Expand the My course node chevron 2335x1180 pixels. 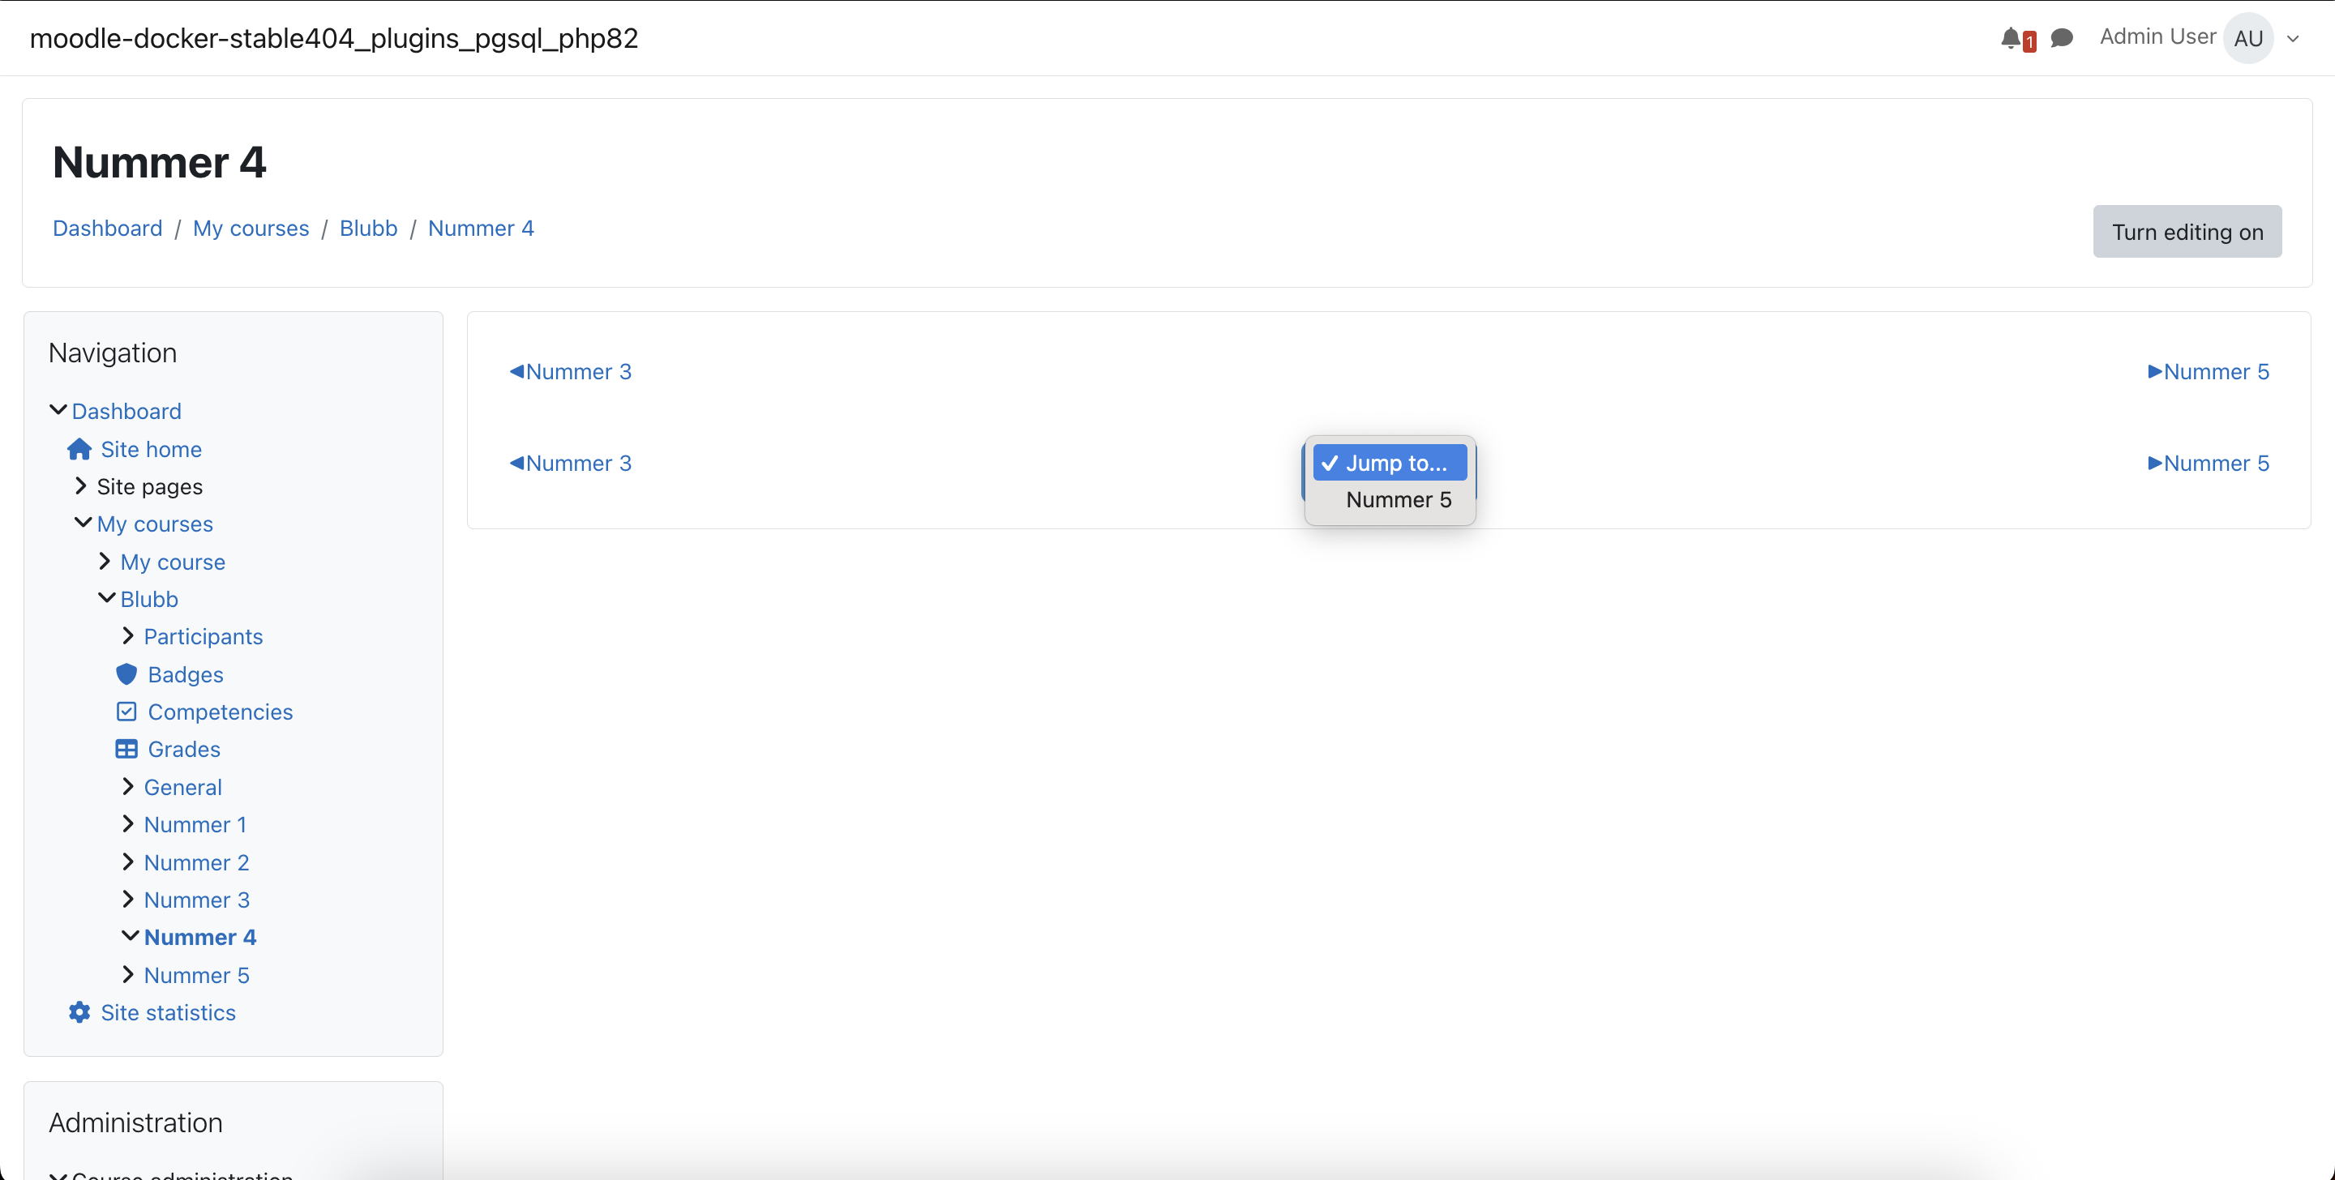point(105,561)
